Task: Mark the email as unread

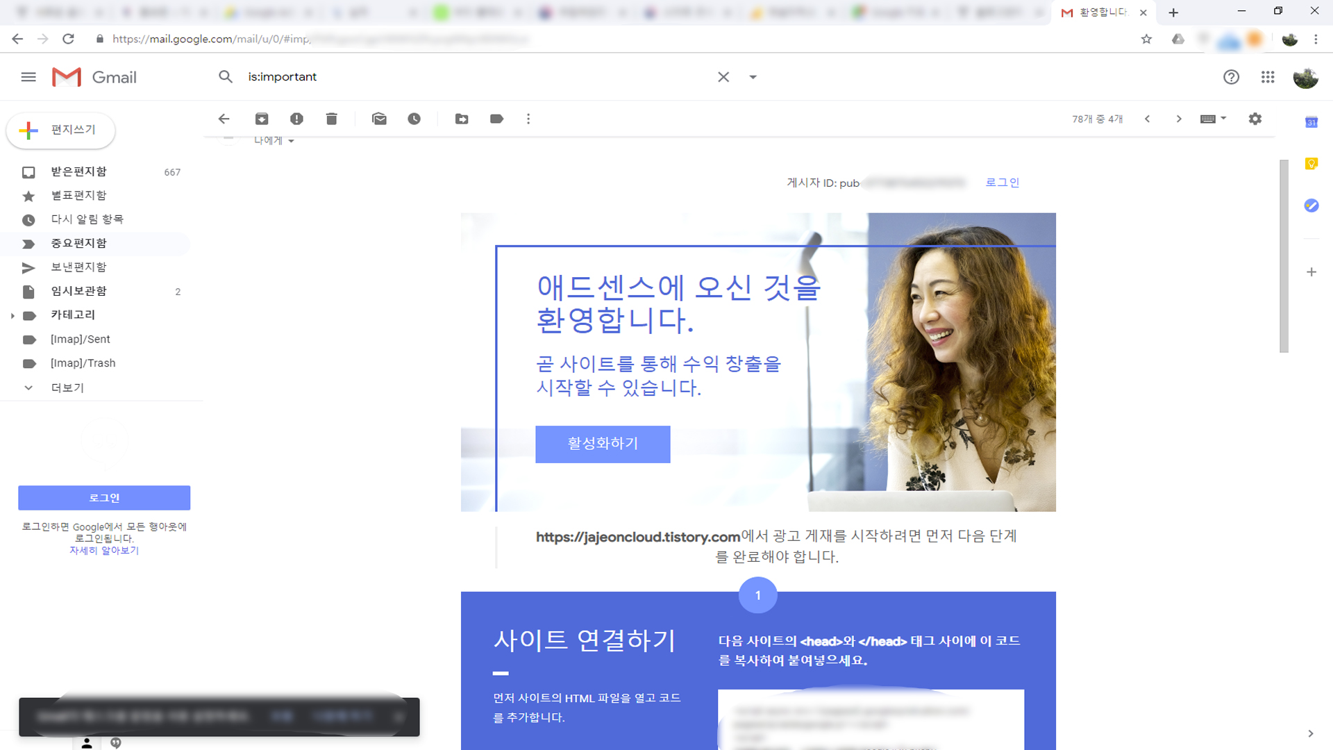Action: (379, 119)
